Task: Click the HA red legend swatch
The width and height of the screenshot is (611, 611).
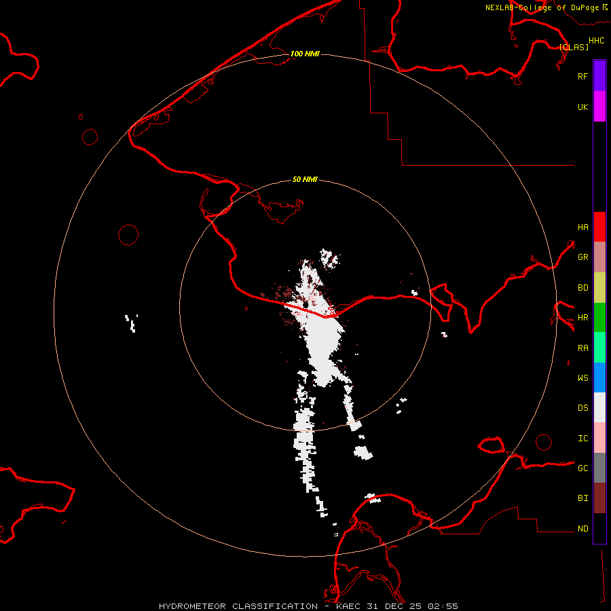Action: [599, 227]
